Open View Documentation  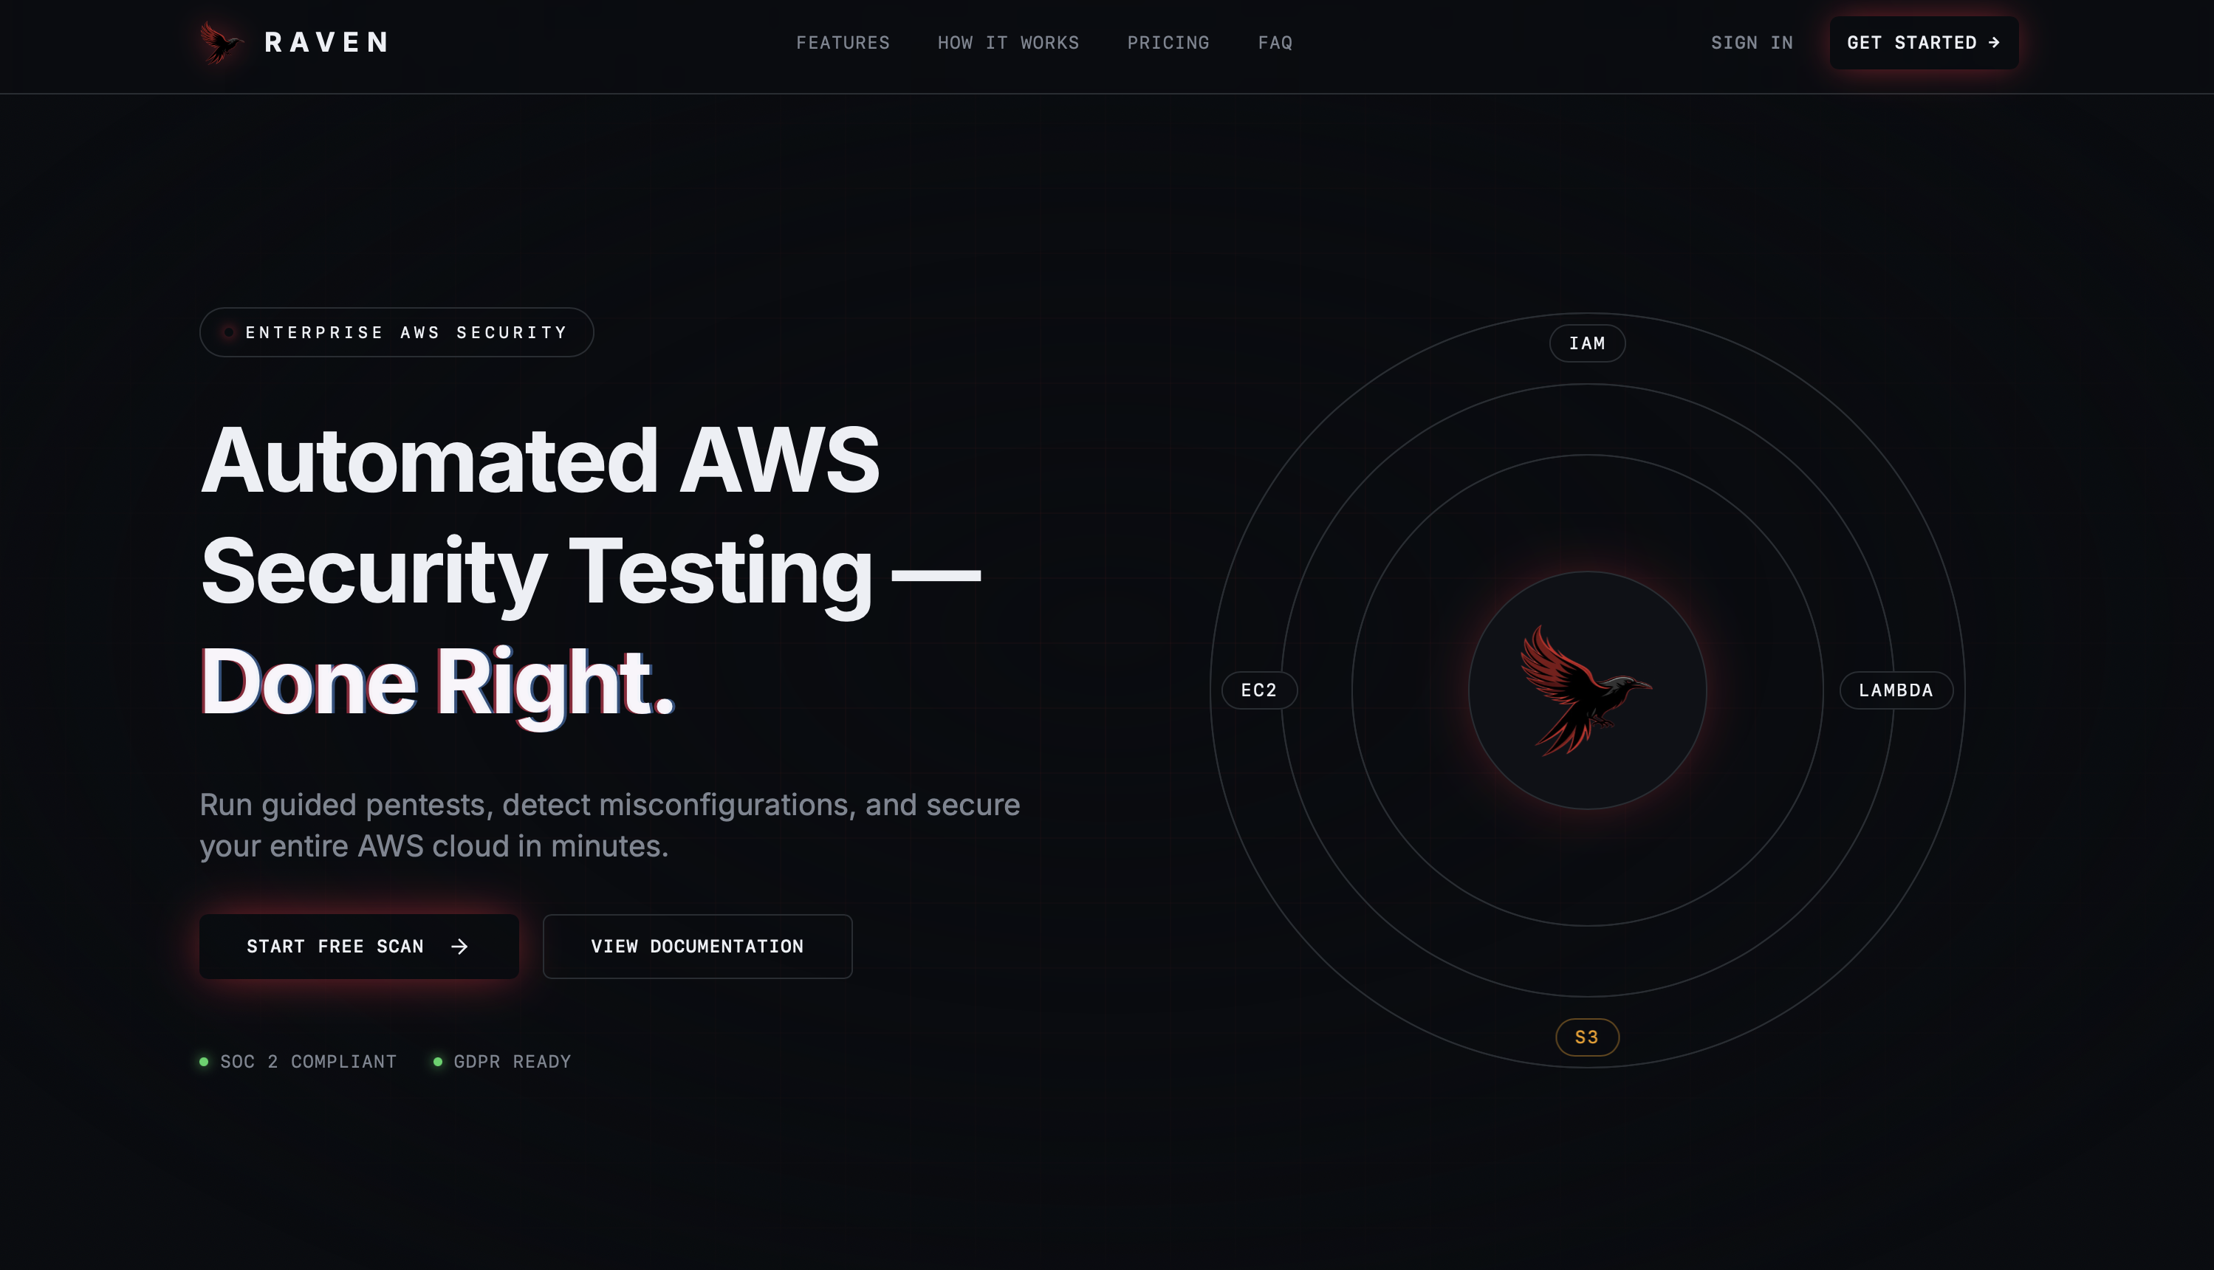(x=697, y=947)
